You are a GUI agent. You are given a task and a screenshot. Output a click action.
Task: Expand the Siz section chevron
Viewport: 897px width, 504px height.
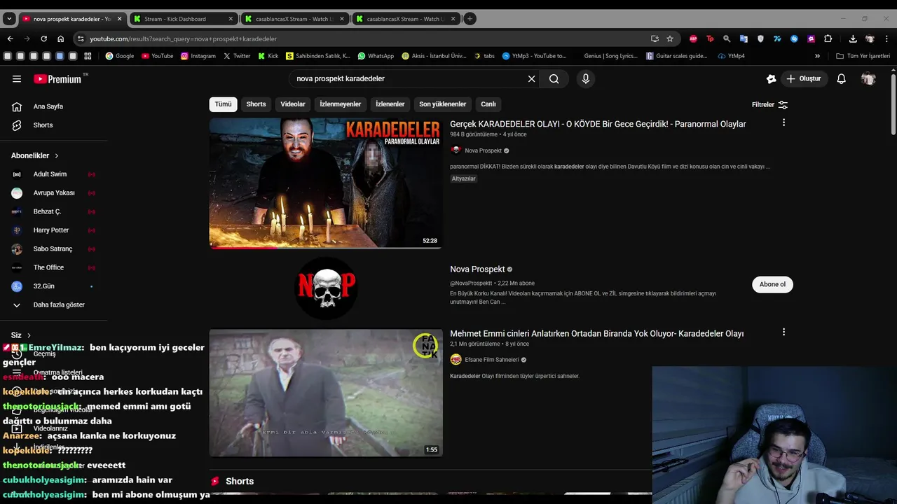[x=29, y=335]
